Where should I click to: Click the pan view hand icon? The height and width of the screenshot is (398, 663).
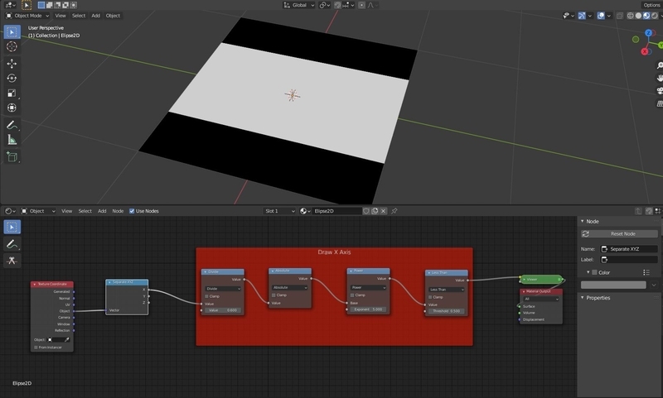point(659,78)
